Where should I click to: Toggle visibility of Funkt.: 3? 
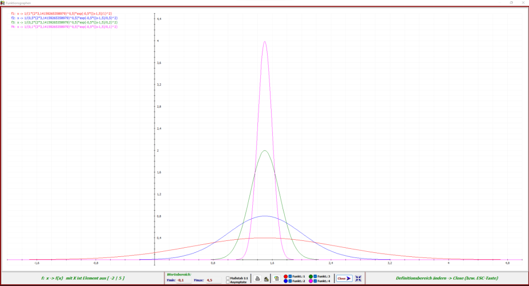point(315,276)
